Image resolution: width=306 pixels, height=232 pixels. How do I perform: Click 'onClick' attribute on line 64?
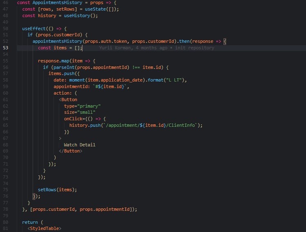pos(73,119)
